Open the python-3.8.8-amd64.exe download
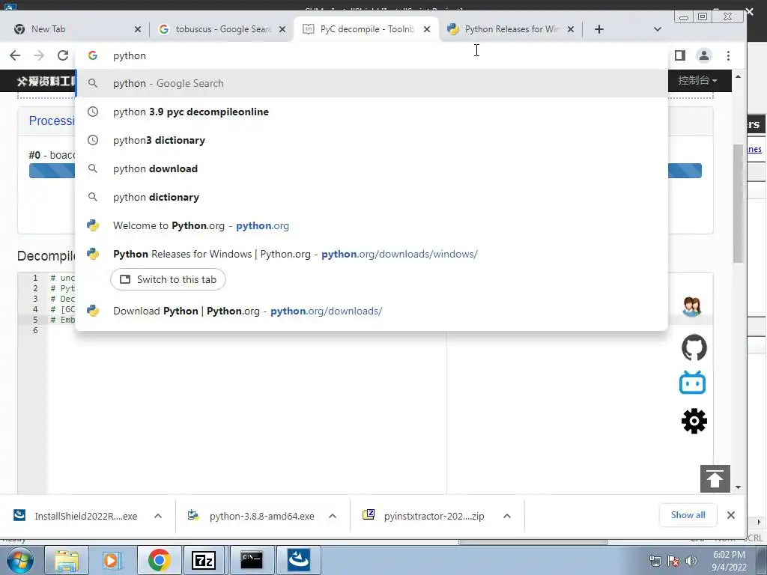Viewport: 767px width, 575px height. pyautogui.click(x=251, y=516)
